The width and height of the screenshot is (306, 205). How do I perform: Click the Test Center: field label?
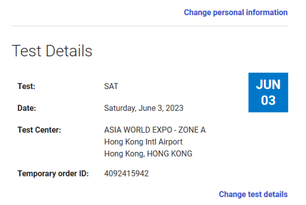tap(39, 130)
